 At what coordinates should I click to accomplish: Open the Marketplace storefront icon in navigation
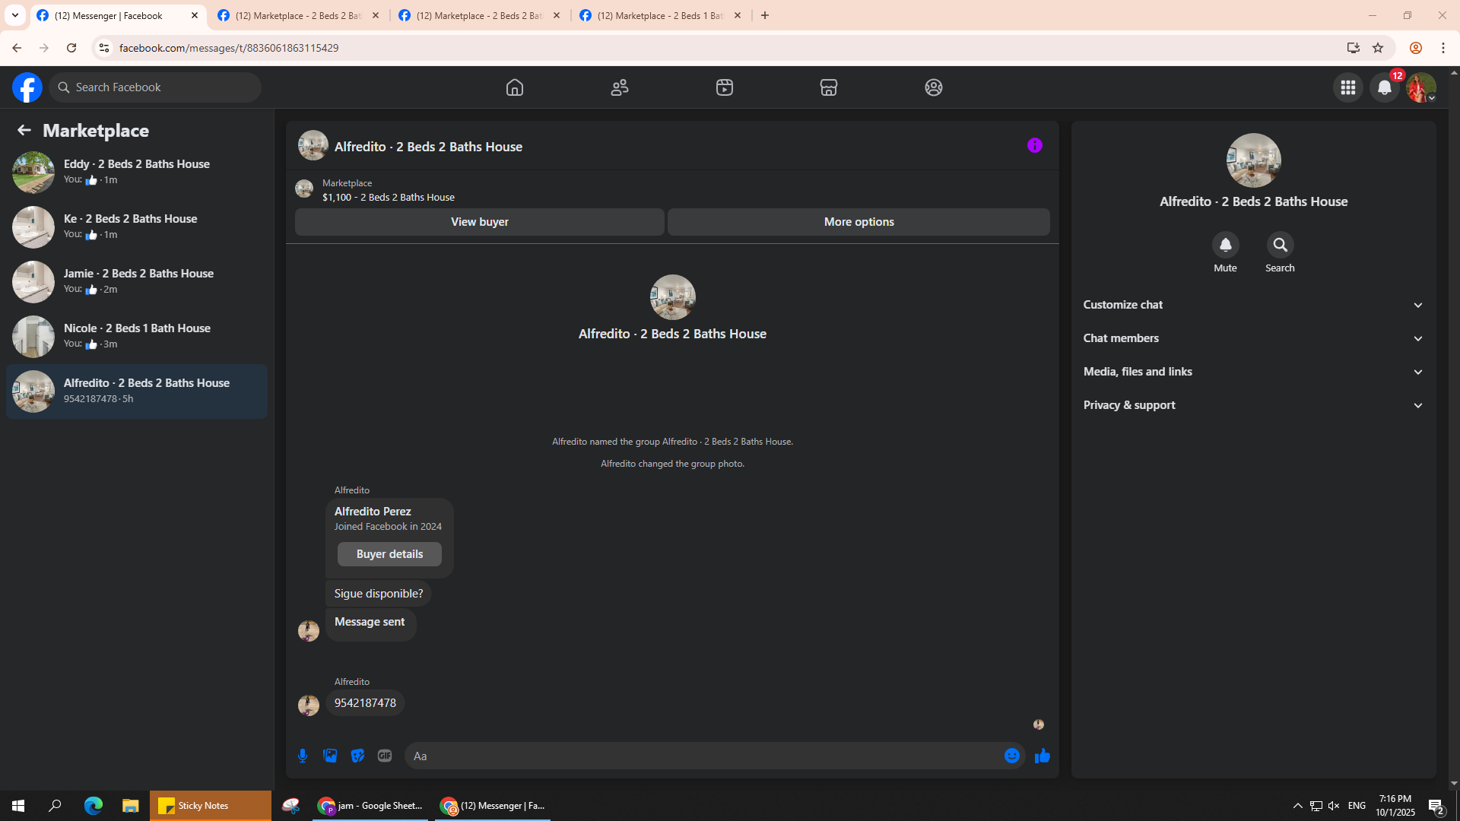[x=829, y=87]
